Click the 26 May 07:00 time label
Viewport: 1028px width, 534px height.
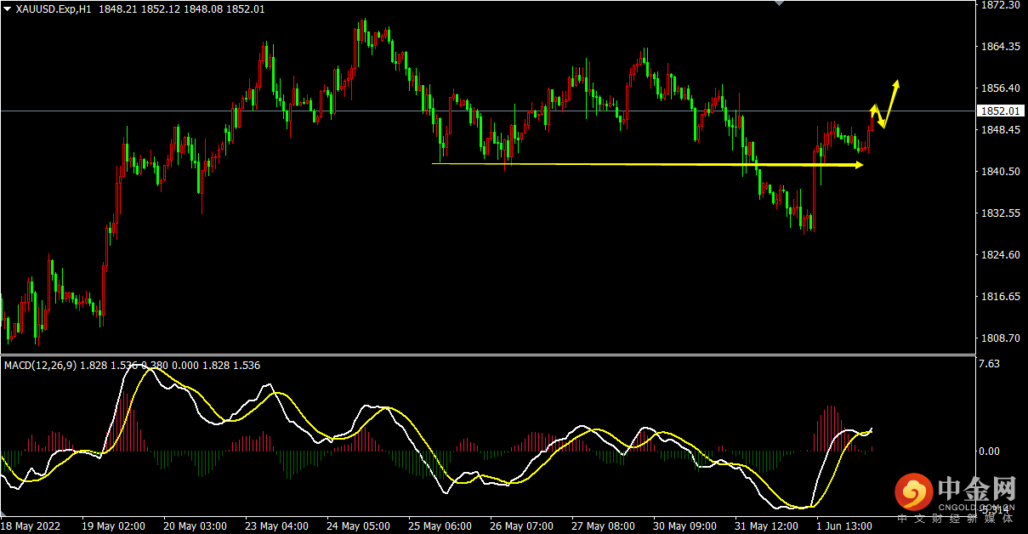[x=521, y=526]
